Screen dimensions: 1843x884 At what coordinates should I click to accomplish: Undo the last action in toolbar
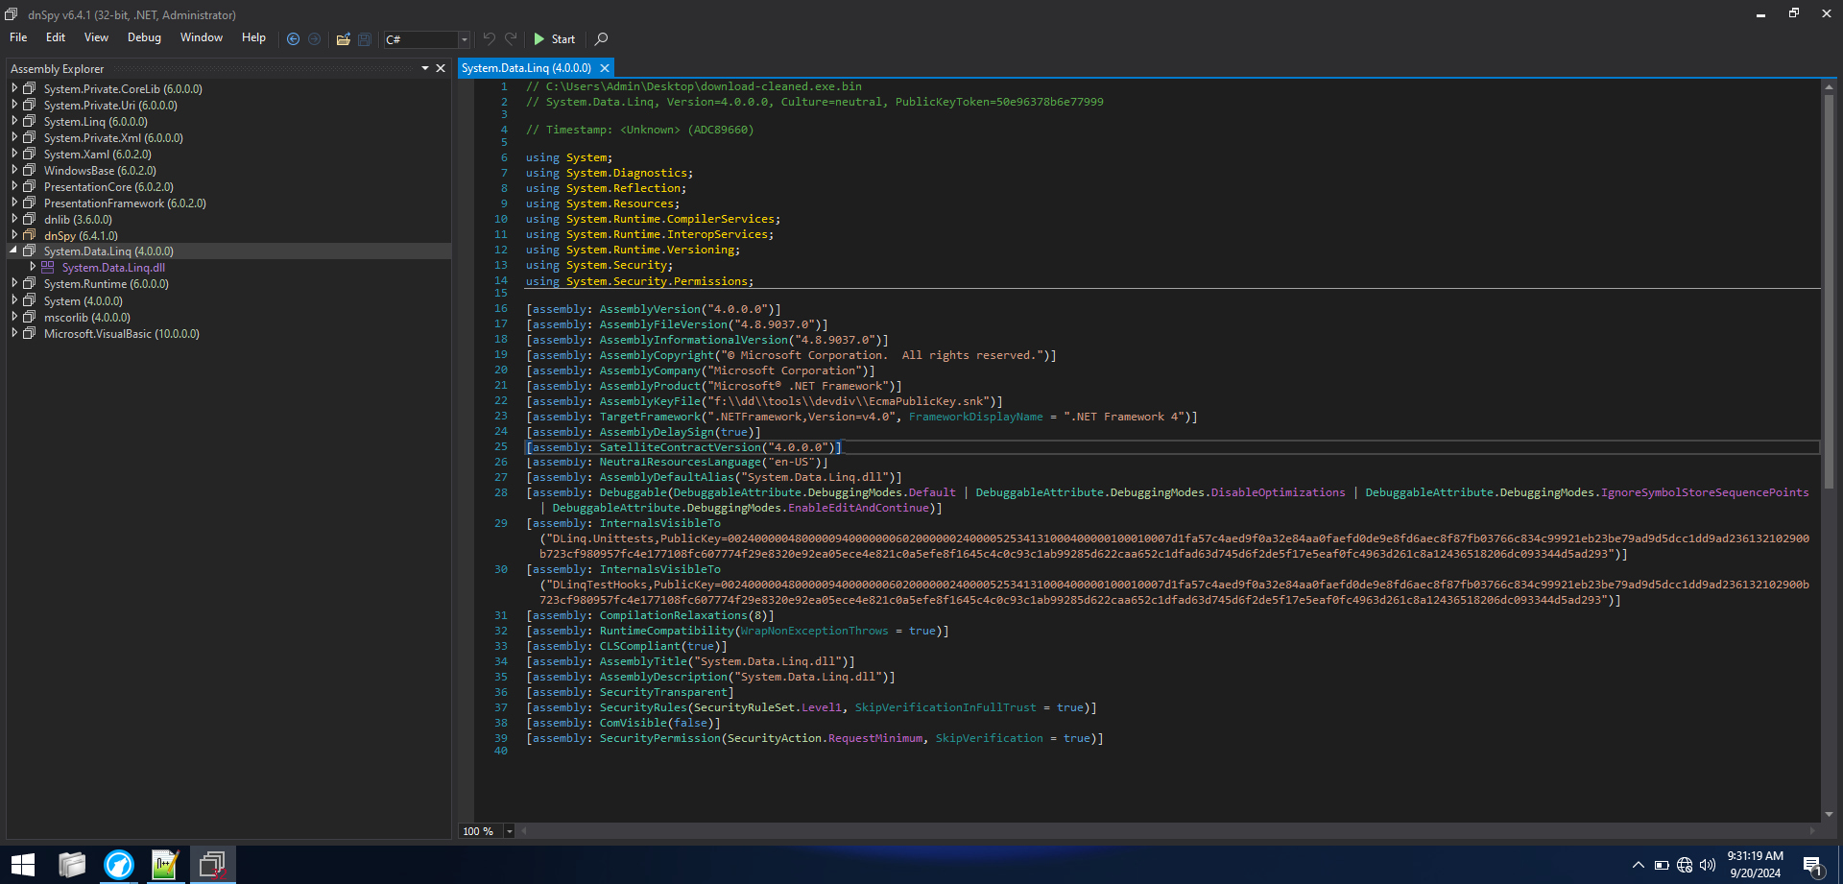489,39
